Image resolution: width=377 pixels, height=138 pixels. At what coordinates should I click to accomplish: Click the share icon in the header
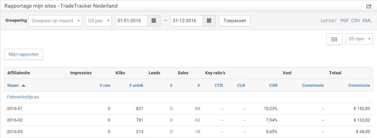(x=369, y=6)
